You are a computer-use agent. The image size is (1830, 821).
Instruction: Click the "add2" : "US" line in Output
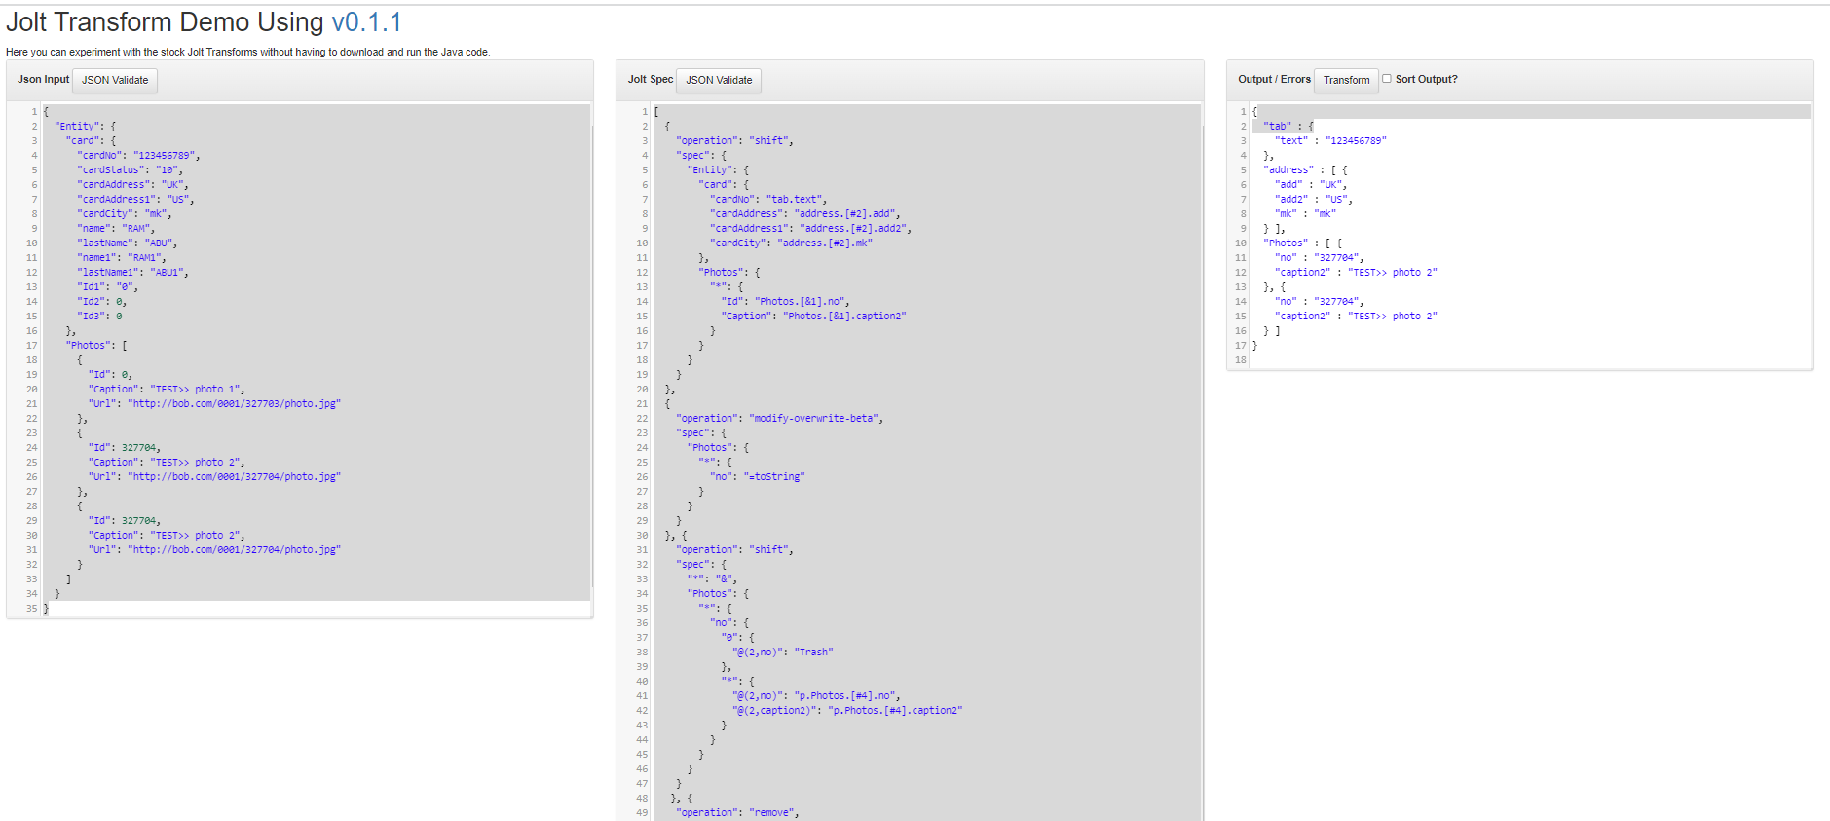coord(1313,199)
